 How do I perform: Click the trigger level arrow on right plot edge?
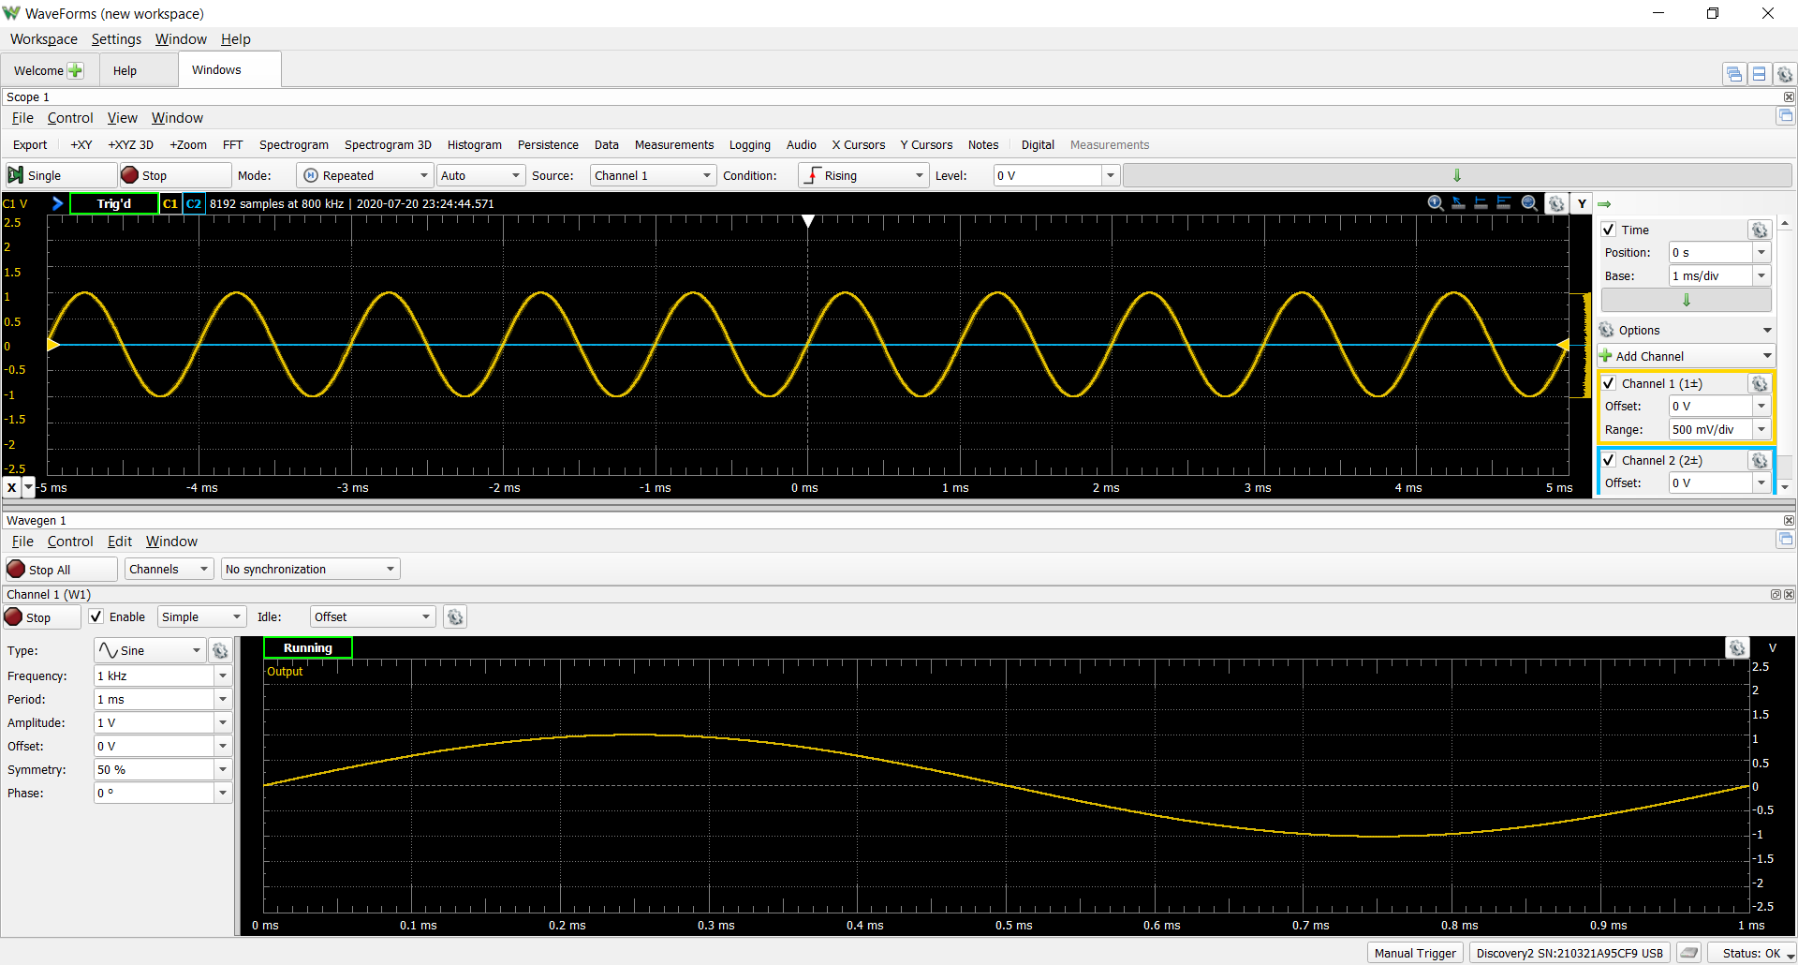coord(1563,345)
